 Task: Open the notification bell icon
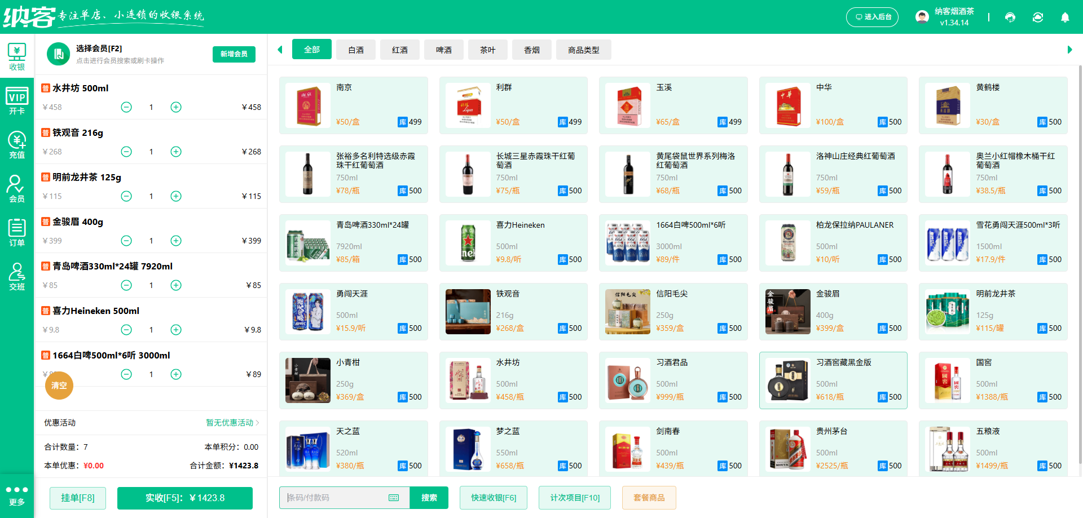tap(1065, 17)
